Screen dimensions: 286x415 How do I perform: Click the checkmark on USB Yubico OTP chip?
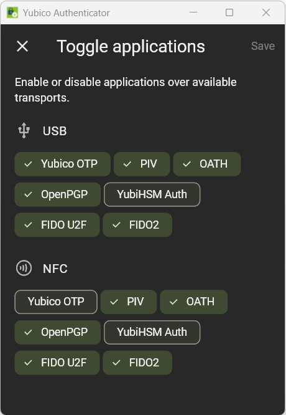28,164
